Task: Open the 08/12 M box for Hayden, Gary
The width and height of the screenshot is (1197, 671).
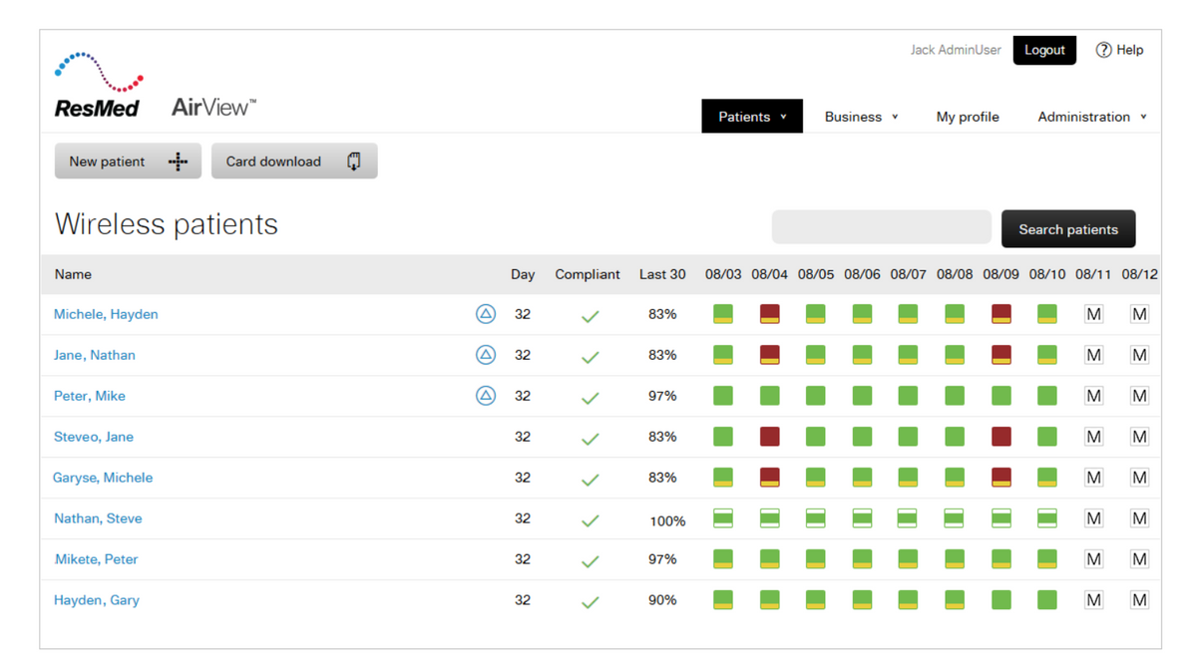Action: [1139, 600]
